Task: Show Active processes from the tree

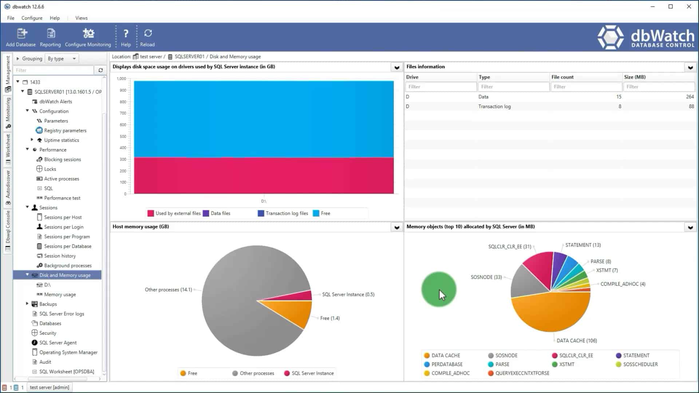Action: coord(62,179)
